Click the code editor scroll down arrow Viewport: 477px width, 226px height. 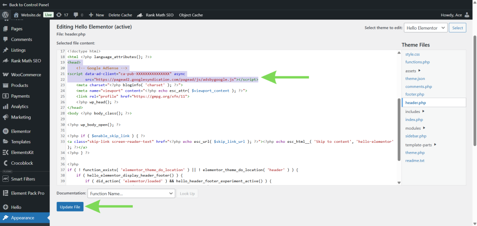point(399,183)
